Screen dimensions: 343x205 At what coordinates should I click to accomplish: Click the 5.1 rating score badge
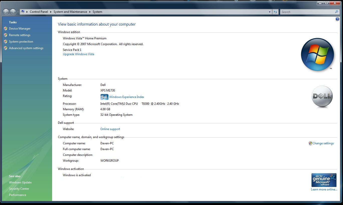[x=104, y=97]
